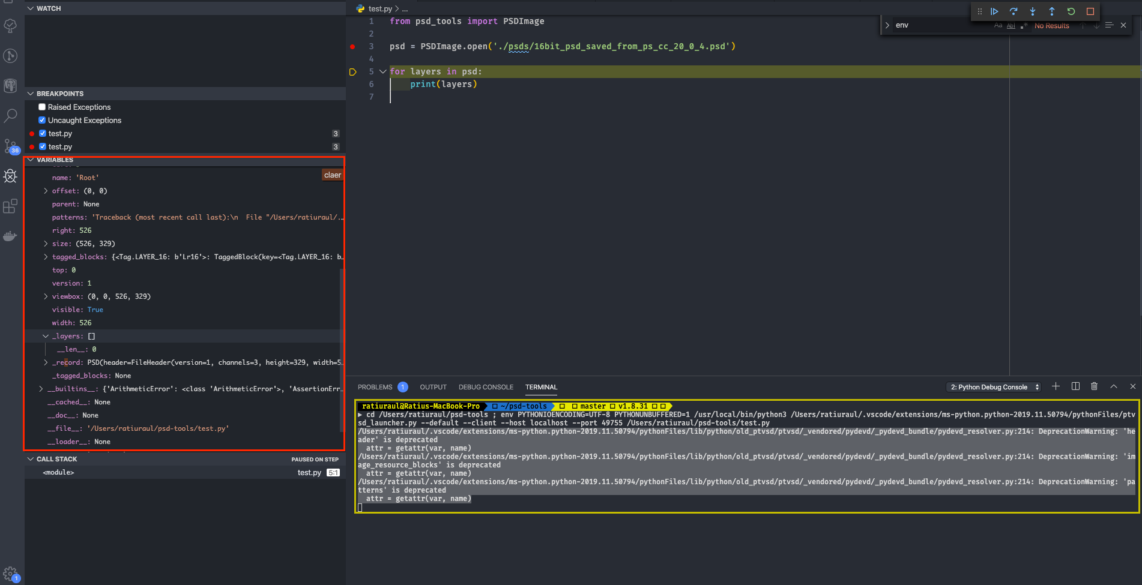Switch to the DEBUG CONSOLE tab

pos(486,387)
